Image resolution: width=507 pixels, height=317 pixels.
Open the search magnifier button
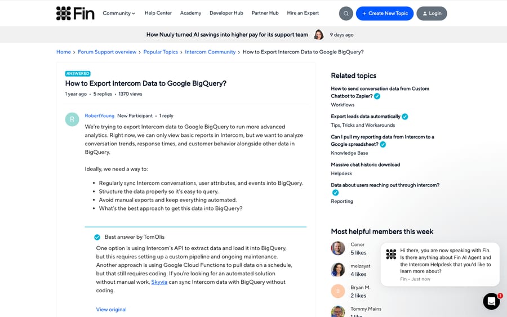tap(346, 14)
